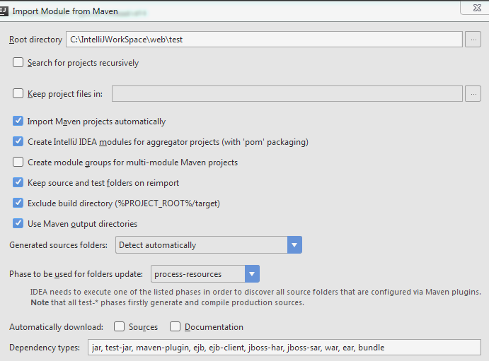Browse for the Root directory with the ellipsis button

point(473,40)
